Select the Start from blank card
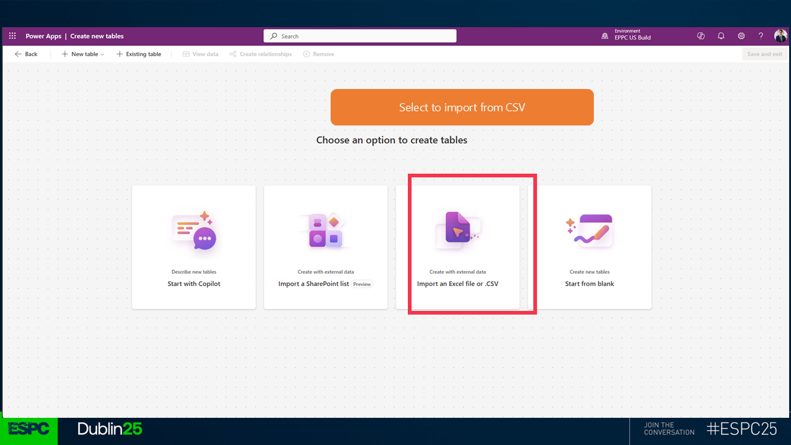 coord(590,247)
